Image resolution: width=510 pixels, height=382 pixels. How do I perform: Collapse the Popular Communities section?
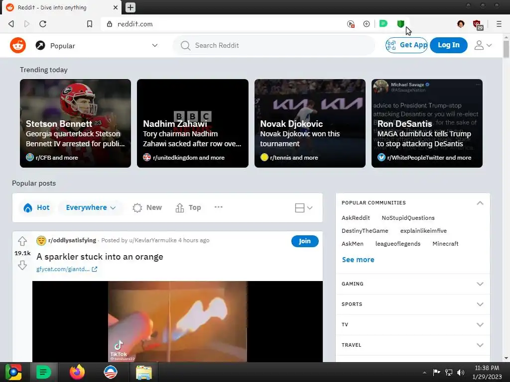coord(480,203)
